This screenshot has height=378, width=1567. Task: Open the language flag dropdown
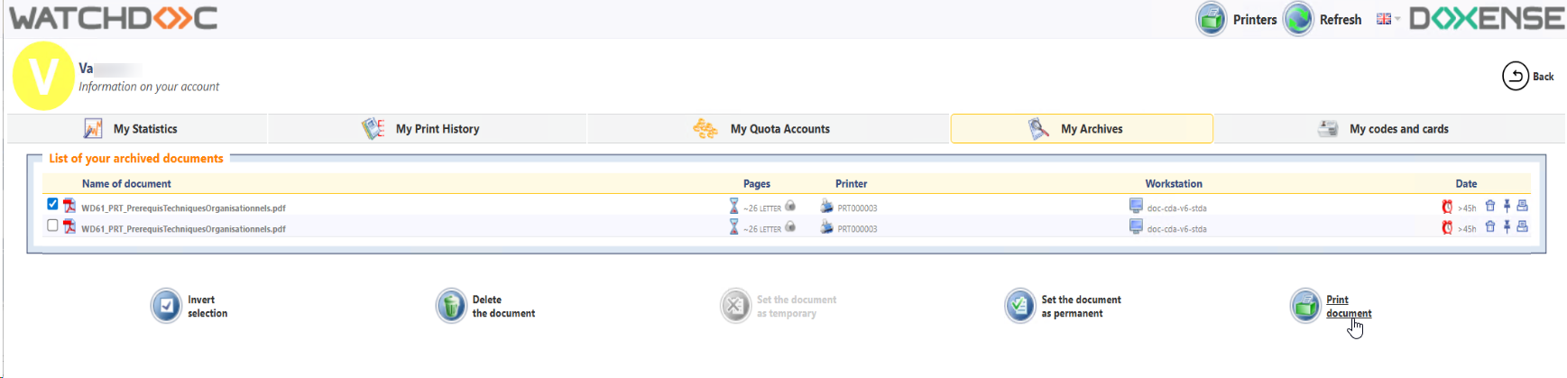1387,19
